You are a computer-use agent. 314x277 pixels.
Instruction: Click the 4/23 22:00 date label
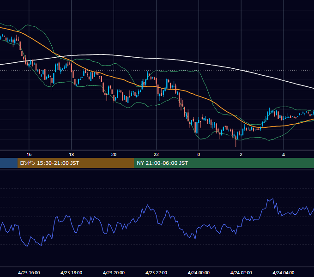click(x=156, y=272)
